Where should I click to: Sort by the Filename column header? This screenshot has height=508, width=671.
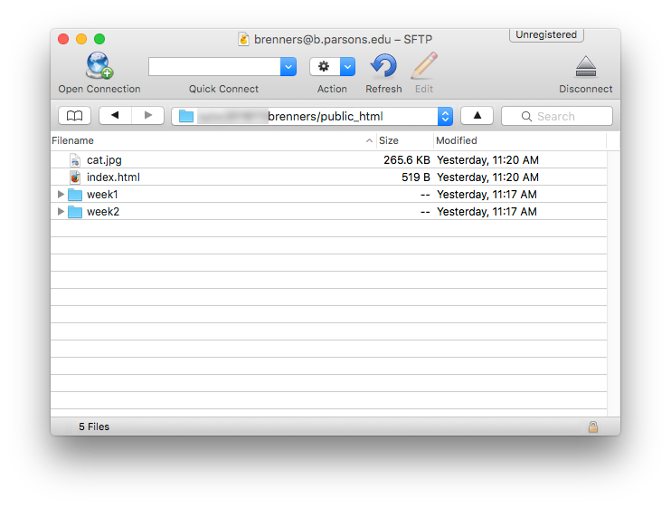213,140
